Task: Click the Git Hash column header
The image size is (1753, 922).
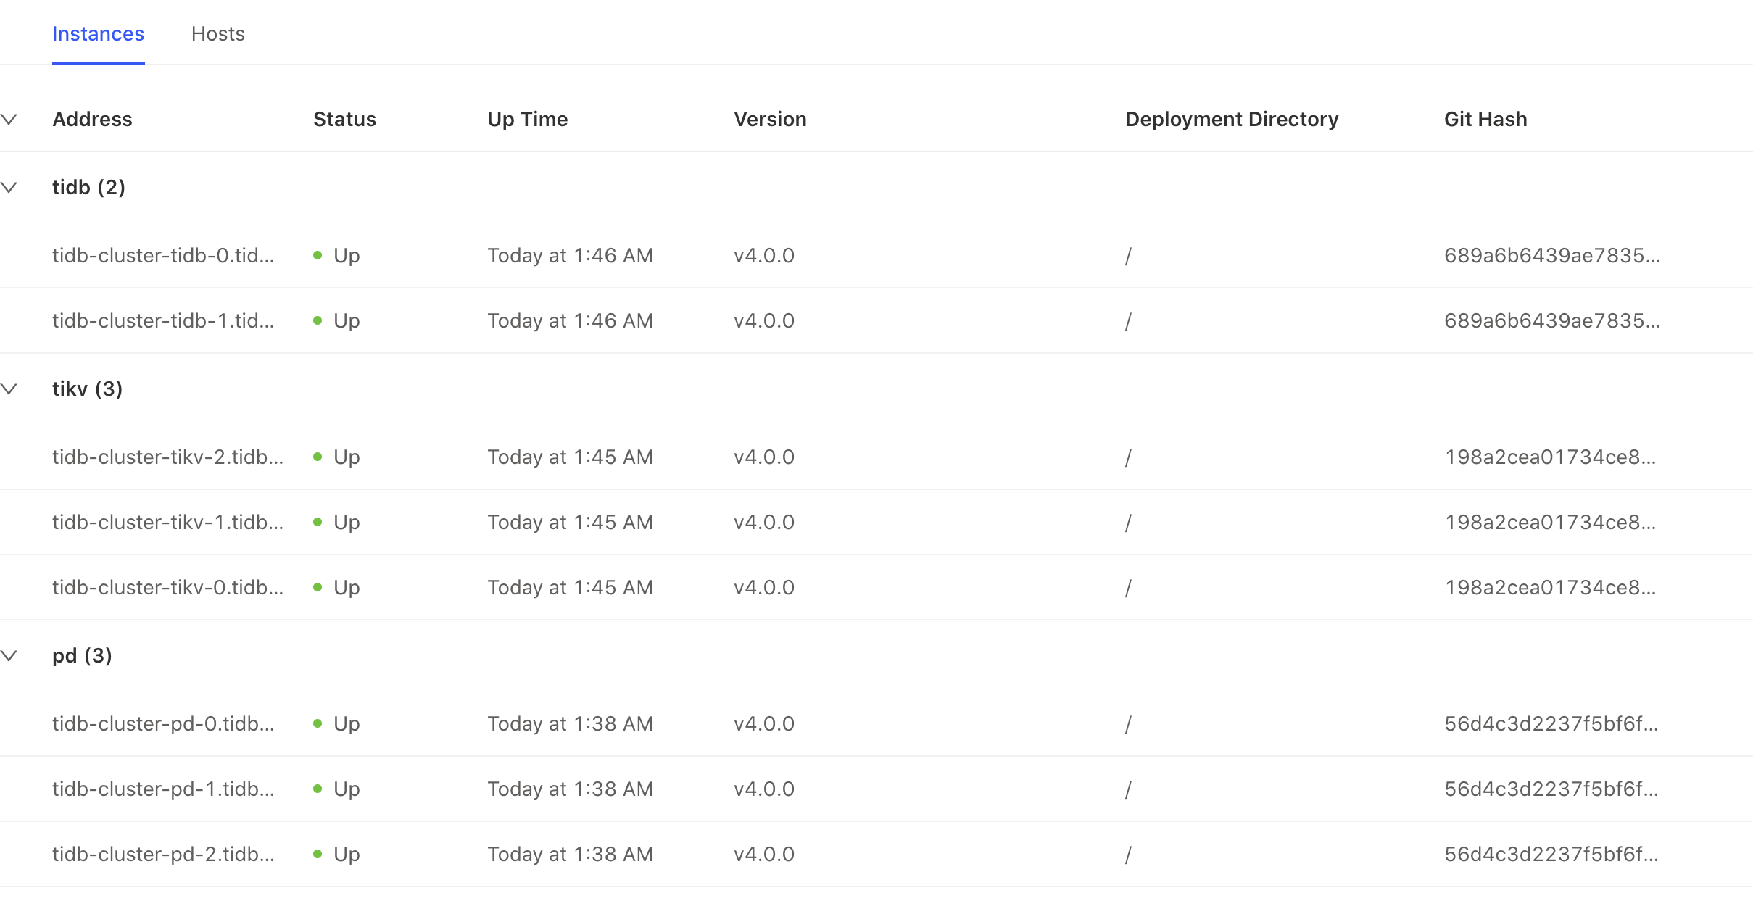Action: [x=1485, y=119]
